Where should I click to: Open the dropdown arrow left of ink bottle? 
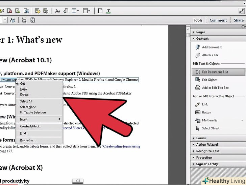(x=5, y=20)
